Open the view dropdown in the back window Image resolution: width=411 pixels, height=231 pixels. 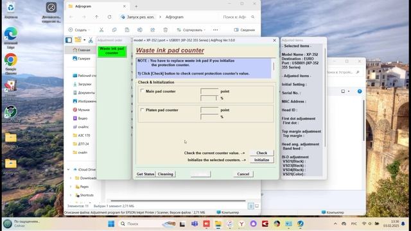coord(349,91)
